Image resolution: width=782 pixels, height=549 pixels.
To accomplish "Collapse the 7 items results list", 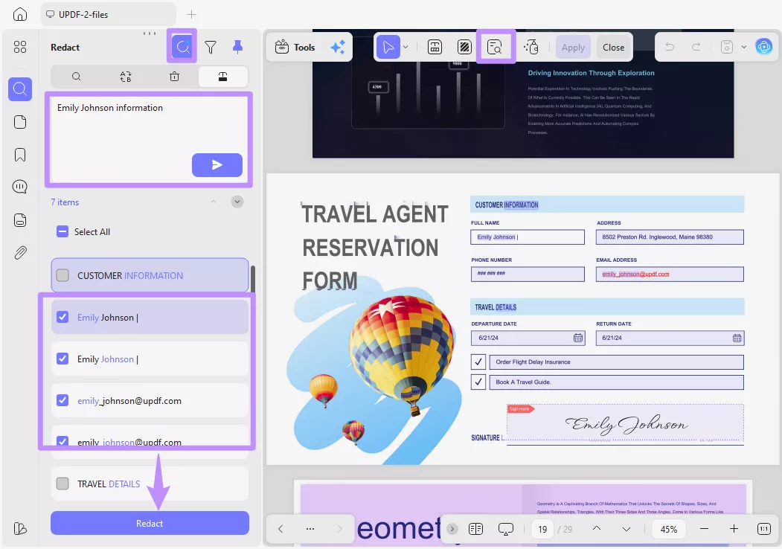I will pos(214,202).
